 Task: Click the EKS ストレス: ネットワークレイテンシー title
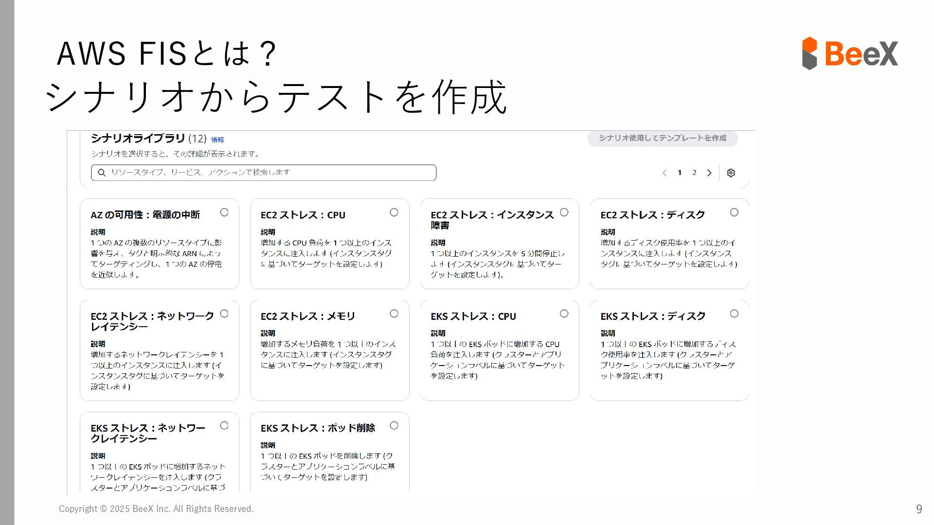148,433
